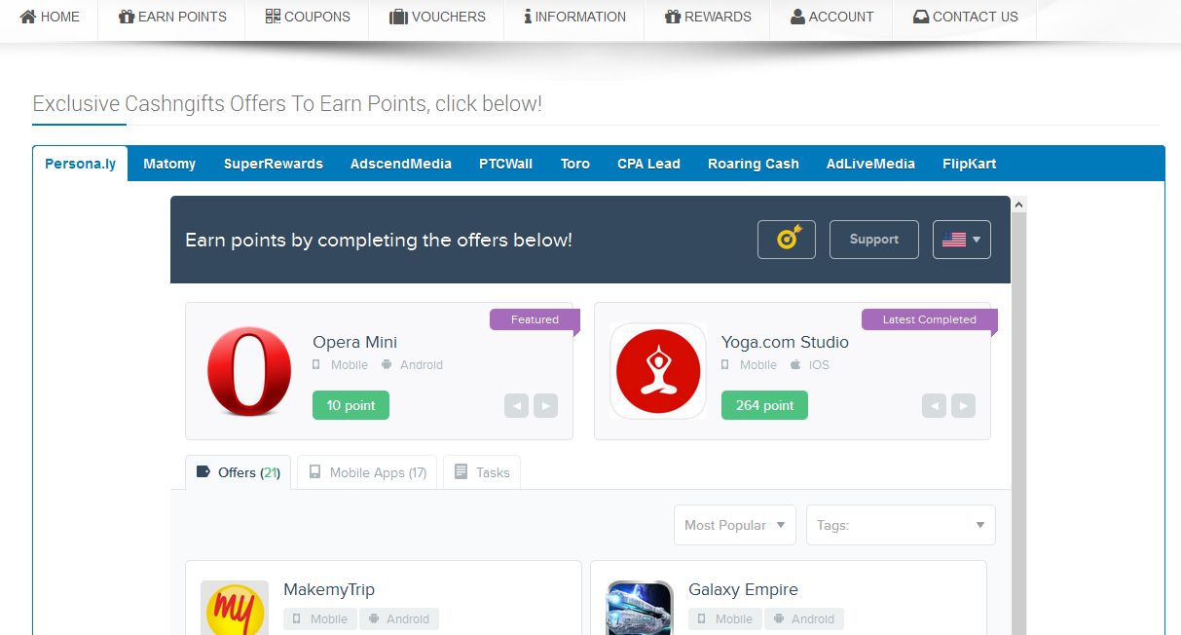Open the MakemyTrip app icon
The height and width of the screenshot is (635, 1181).
(235, 608)
